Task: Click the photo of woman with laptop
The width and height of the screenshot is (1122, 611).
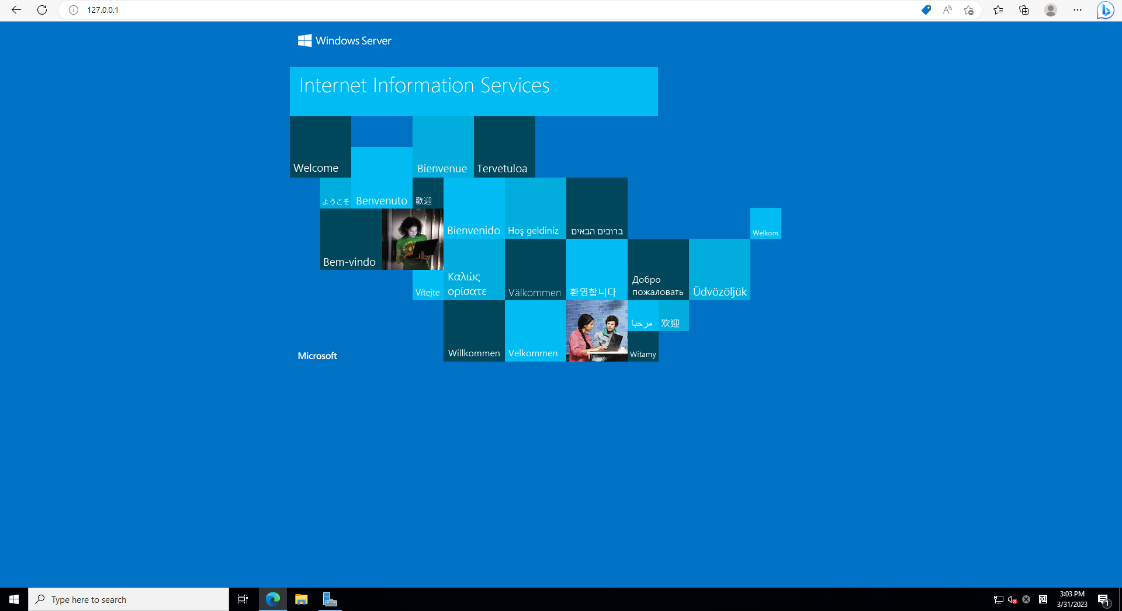Action: click(413, 239)
